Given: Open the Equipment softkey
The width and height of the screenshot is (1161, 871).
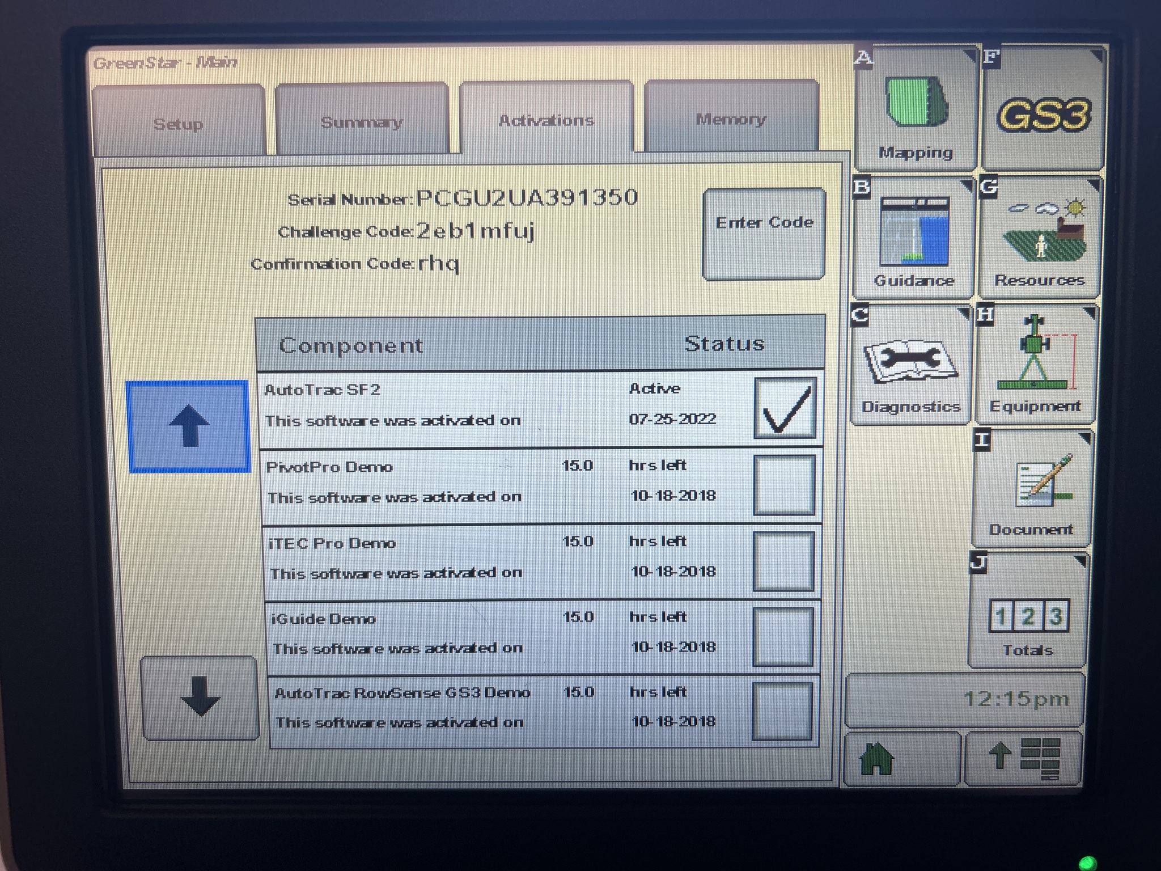Looking at the screenshot, I should click(1036, 365).
